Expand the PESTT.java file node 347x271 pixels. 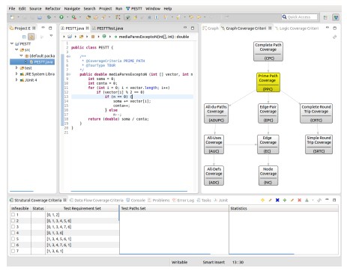pos(26,61)
